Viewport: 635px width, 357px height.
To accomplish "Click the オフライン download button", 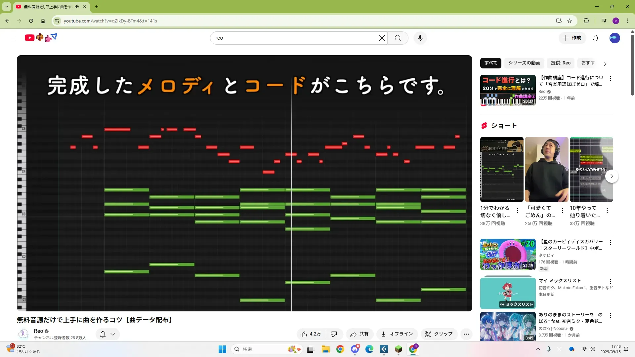I will [397, 334].
